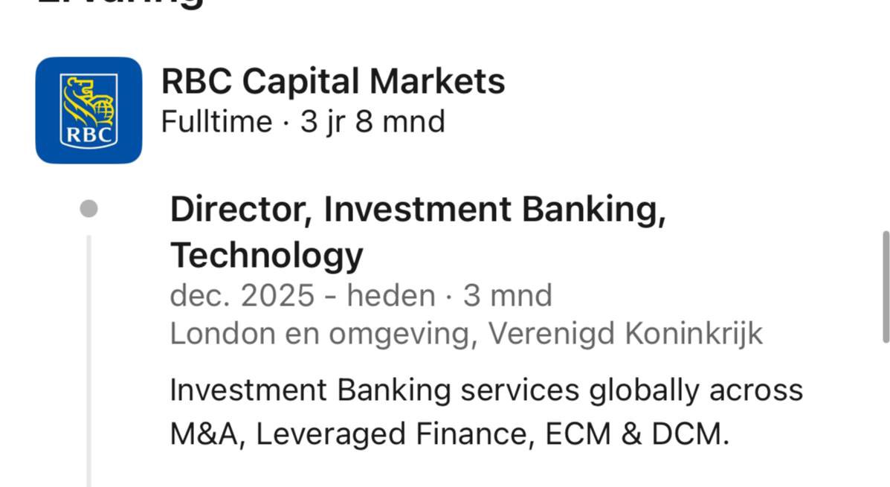The image size is (890, 487).
Task: Click description line "Investment Banking services globally across"
Action: coord(486,390)
